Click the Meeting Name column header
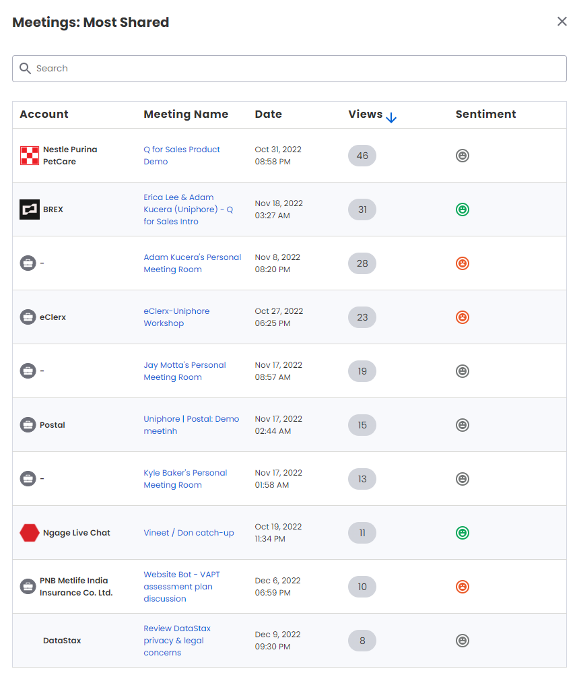This screenshot has width=577, height=677. point(186,115)
